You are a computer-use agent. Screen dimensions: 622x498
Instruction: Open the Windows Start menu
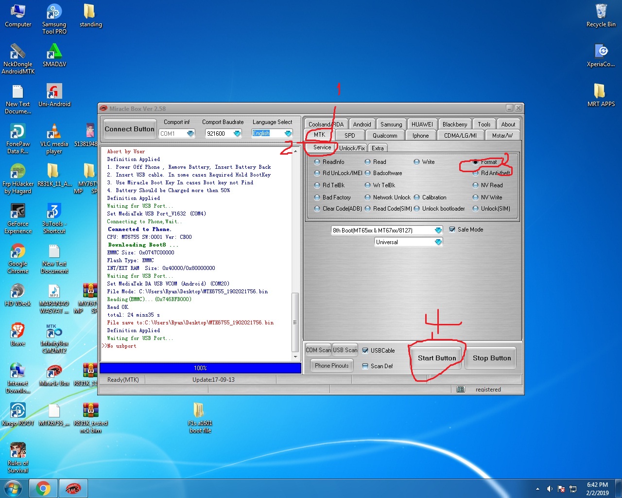13,488
